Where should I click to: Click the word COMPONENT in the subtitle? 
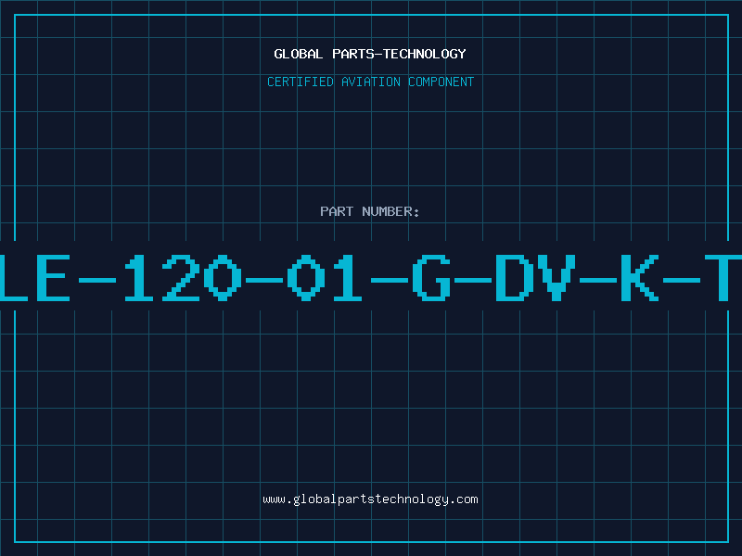pyautogui.click(x=441, y=82)
